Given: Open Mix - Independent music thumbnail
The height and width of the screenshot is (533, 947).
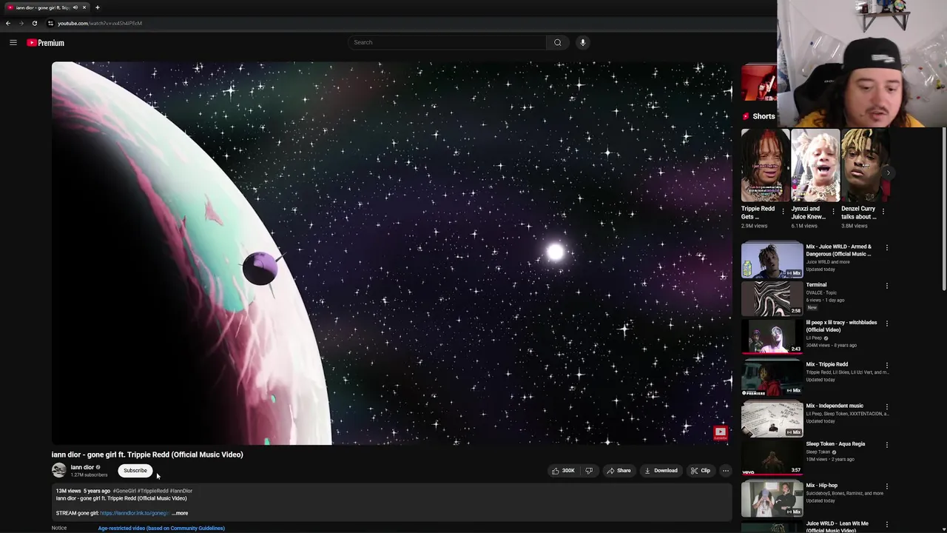Looking at the screenshot, I should pyautogui.click(x=772, y=419).
